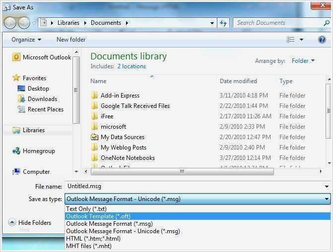Expand the Documents breadcrumb arrow
Image resolution: width=333 pixels, height=252 pixels.
(x=127, y=23)
